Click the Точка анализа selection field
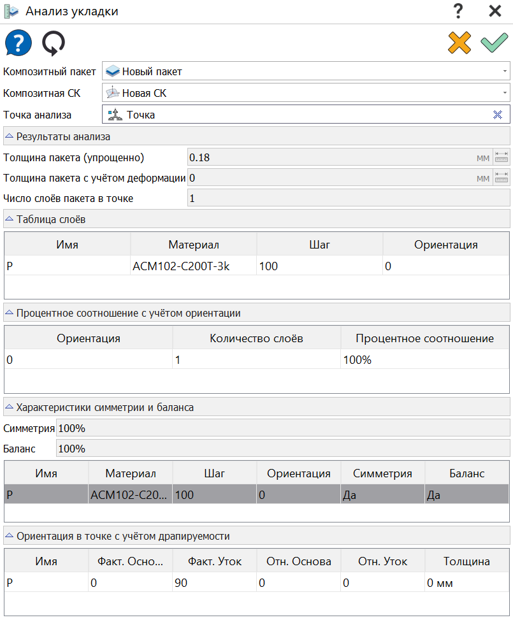The width and height of the screenshot is (513, 620). (306, 115)
